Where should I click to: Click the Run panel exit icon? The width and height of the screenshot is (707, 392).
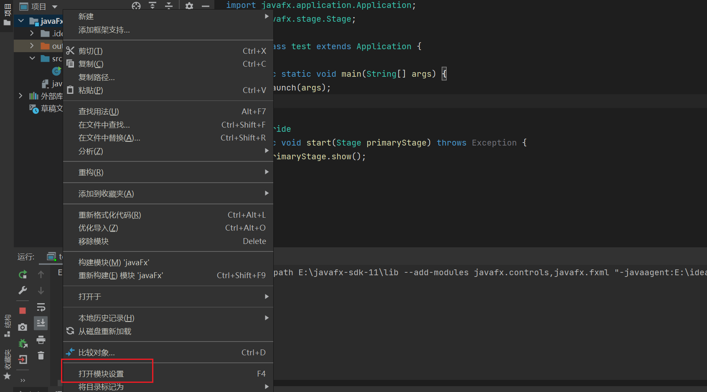tap(23, 359)
